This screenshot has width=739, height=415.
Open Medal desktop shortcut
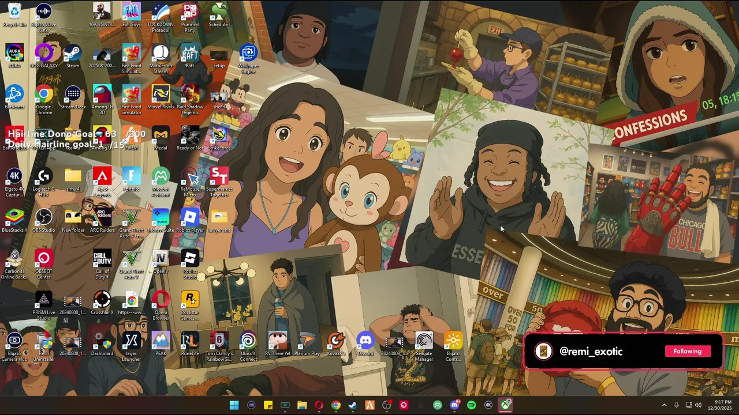click(161, 139)
